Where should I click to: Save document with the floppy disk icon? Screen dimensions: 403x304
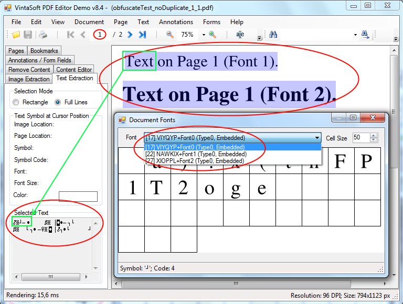[28, 35]
